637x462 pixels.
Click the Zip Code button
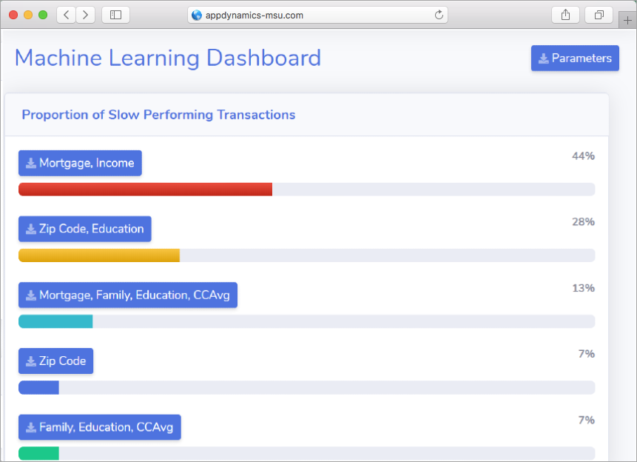tap(55, 361)
